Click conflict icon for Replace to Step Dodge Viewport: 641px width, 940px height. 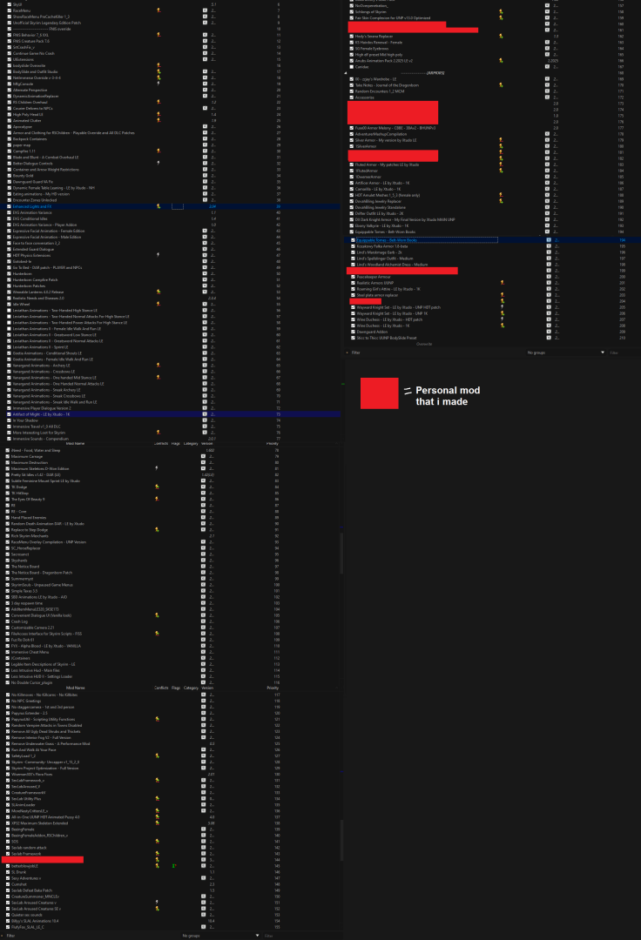click(x=157, y=529)
